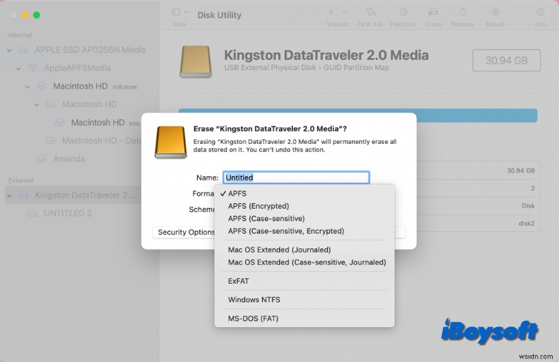This screenshot has width=559, height=362.
Task: Click the yellow minimize window button
Action: click(x=25, y=15)
